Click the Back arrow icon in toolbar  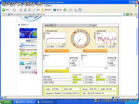click(3, 10)
